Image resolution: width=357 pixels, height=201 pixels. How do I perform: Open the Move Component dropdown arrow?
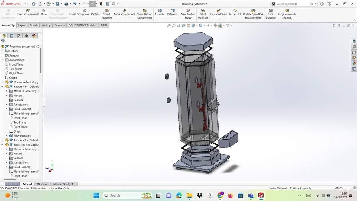[124, 20]
